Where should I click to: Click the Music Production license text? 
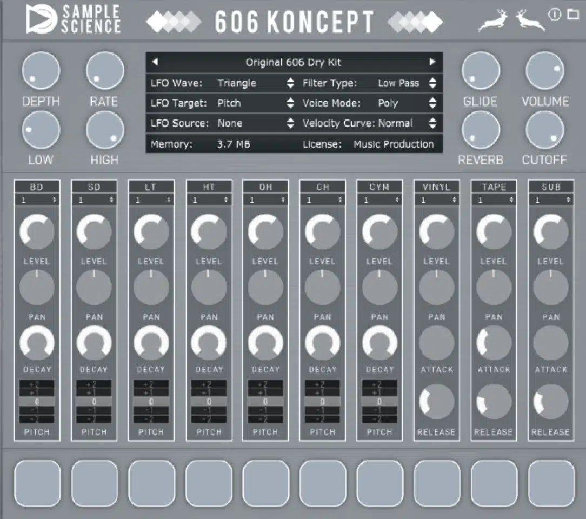tap(394, 144)
